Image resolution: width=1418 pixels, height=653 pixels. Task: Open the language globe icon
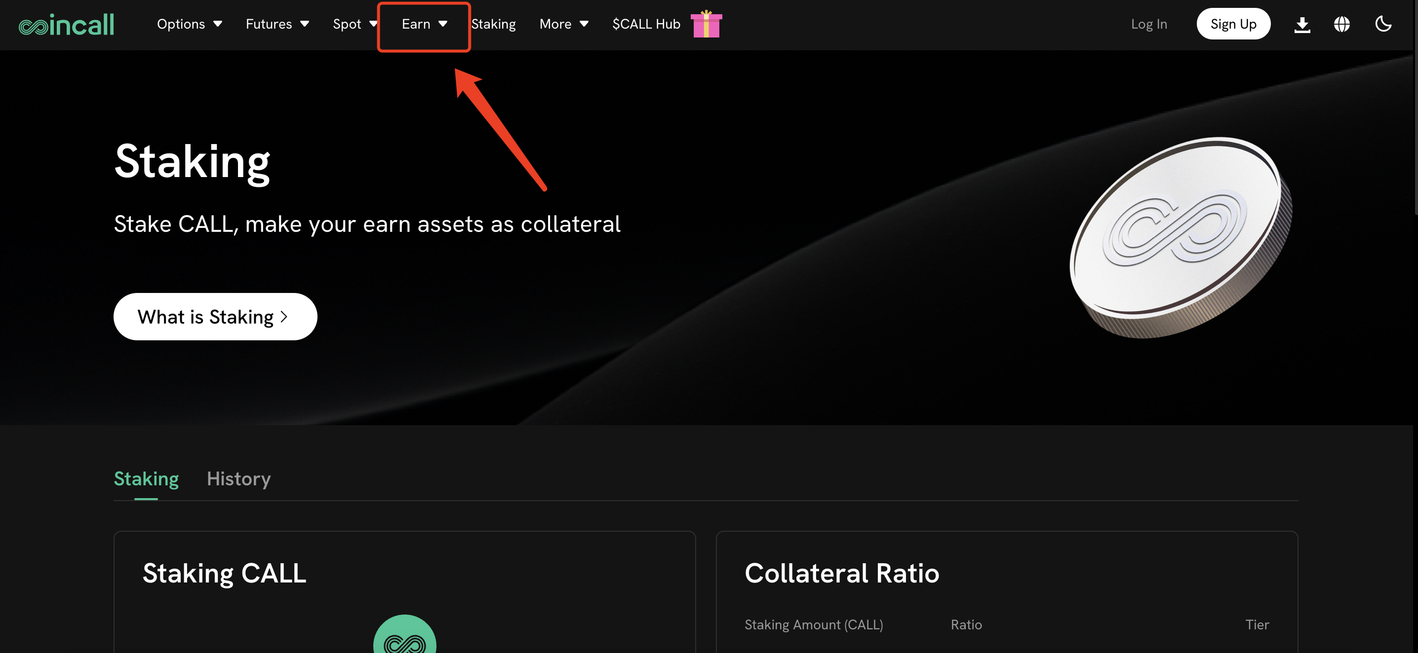click(x=1341, y=24)
